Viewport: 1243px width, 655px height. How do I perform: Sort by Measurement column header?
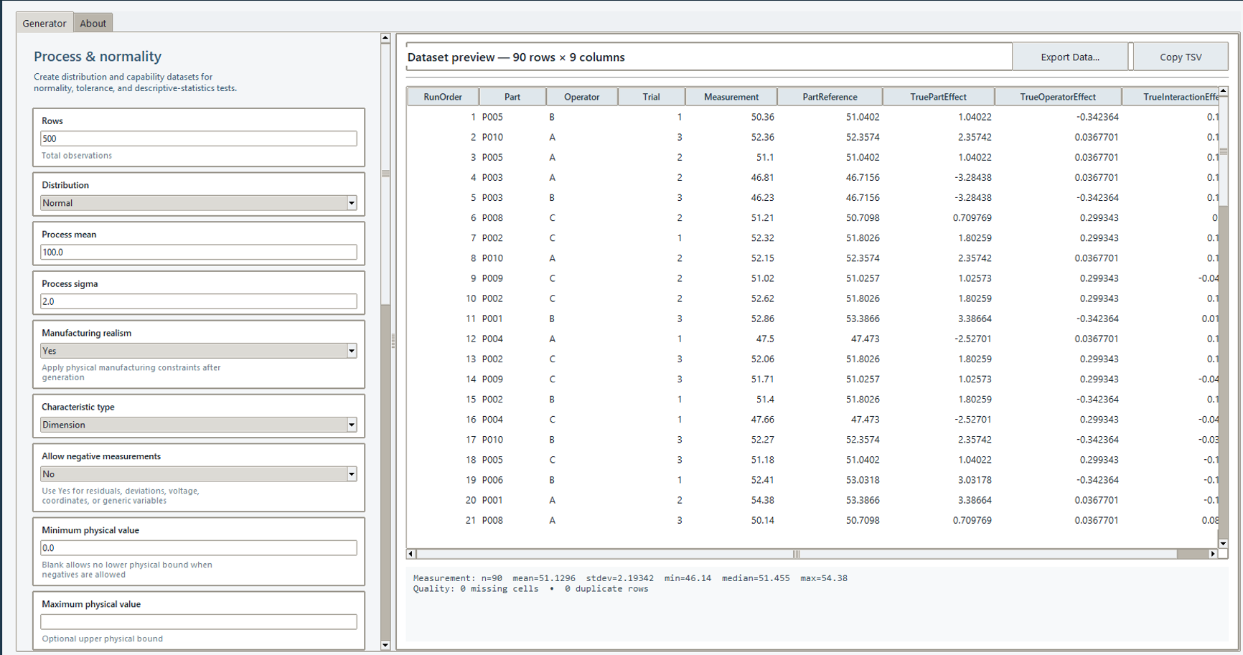(x=731, y=97)
